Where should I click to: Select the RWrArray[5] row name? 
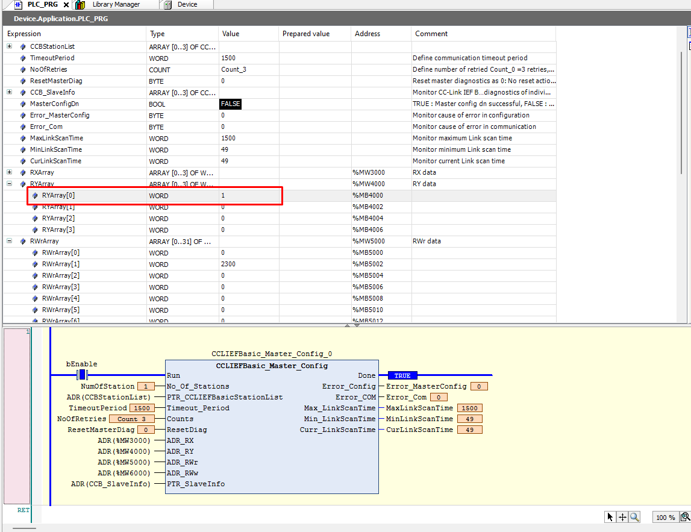click(x=61, y=310)
